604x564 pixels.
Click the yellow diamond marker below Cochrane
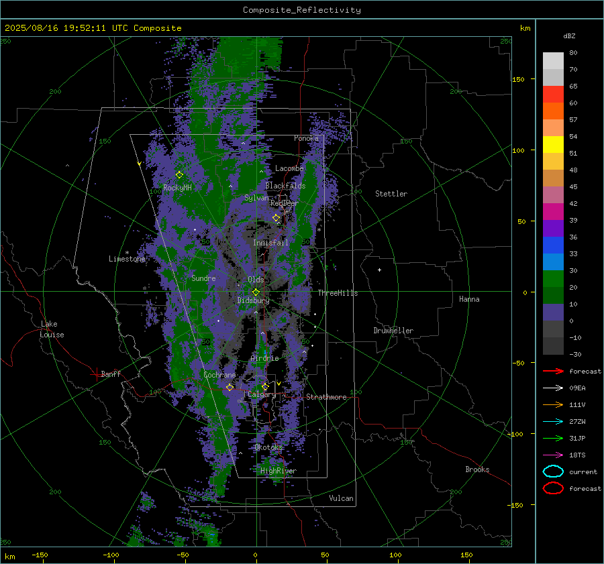pyautogui.click(x=230, y=387)
